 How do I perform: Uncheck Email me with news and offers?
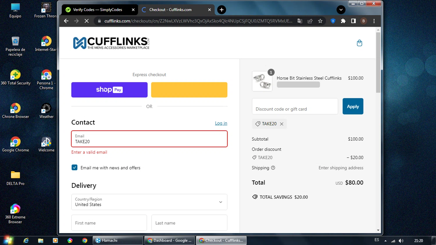click(74, 167)
